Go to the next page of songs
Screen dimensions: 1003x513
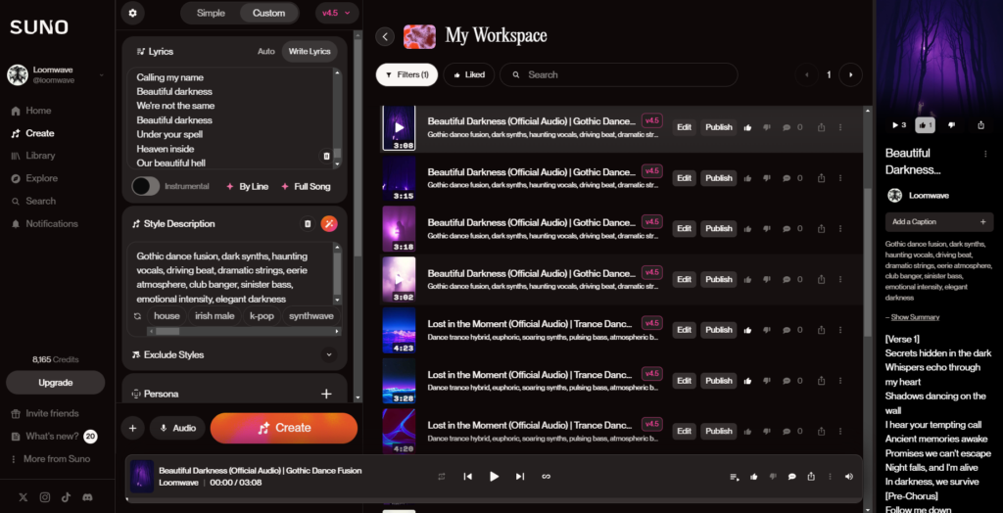click(x=850, y=74)
